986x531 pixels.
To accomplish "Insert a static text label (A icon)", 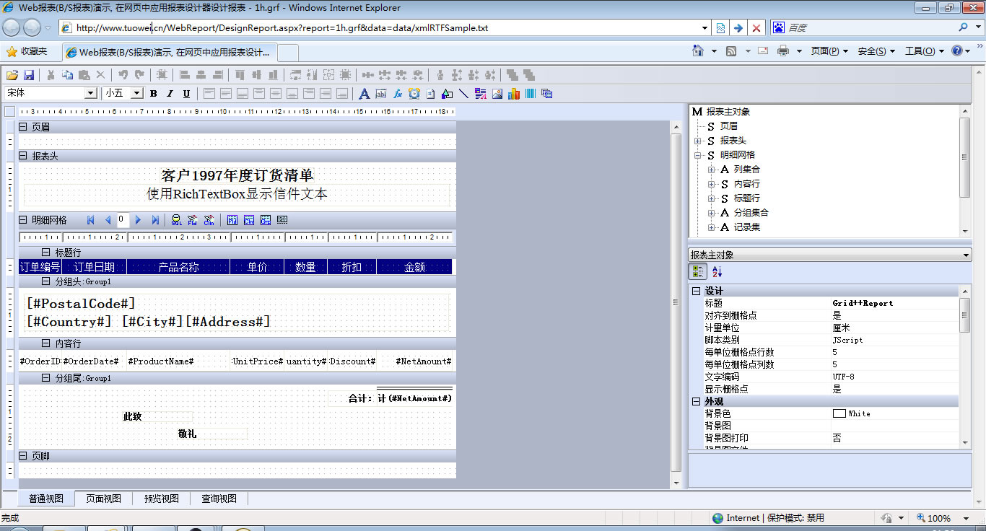I will coord(365,94).
